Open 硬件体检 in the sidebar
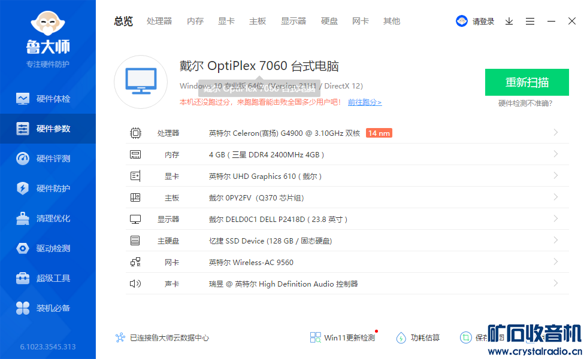The height and width of the screenshot is (359, 587). pyautogui.click(x=48, y=99)
